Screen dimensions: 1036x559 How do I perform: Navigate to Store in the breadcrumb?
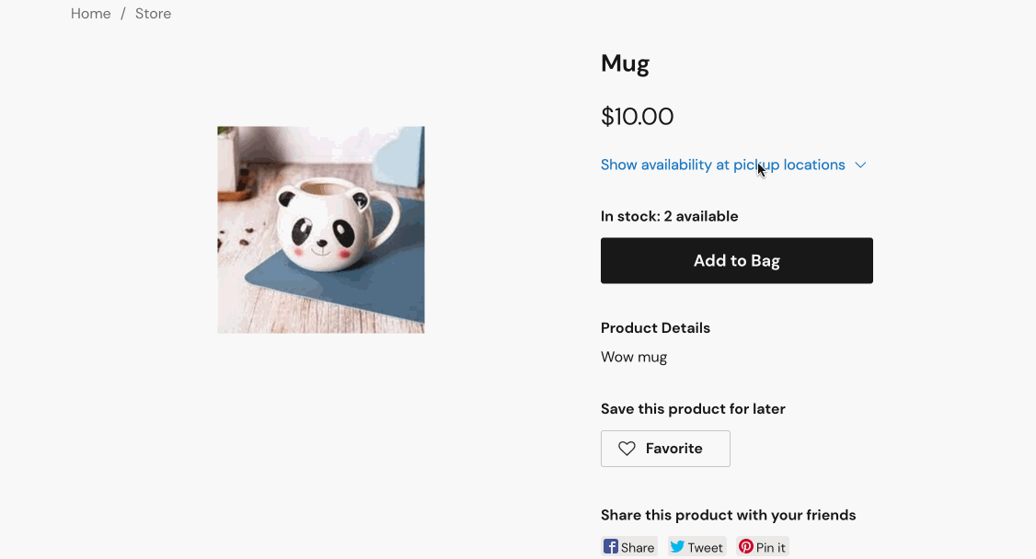point(153,14)
